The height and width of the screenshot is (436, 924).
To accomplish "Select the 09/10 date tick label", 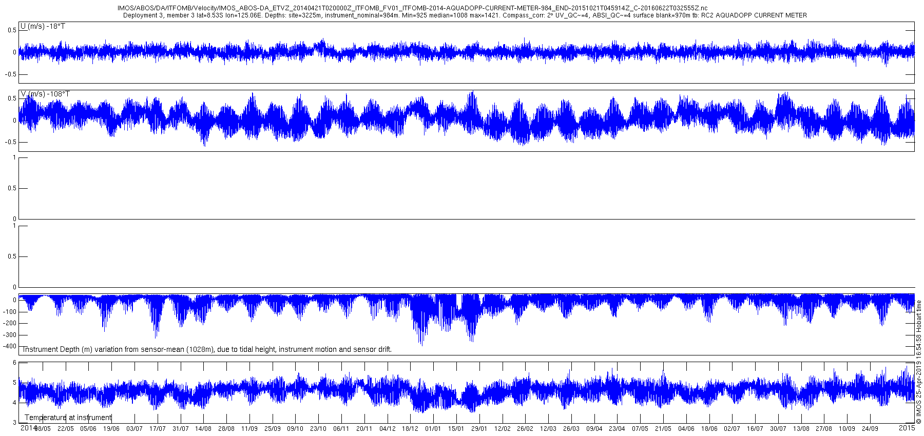I will (295, 429).
